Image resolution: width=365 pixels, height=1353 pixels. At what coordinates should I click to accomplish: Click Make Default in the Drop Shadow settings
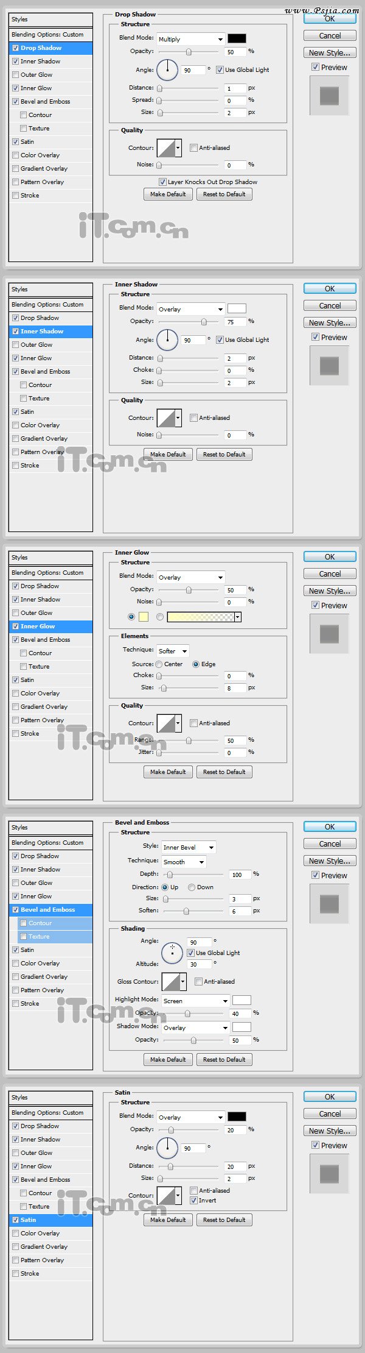pos(168,194)
